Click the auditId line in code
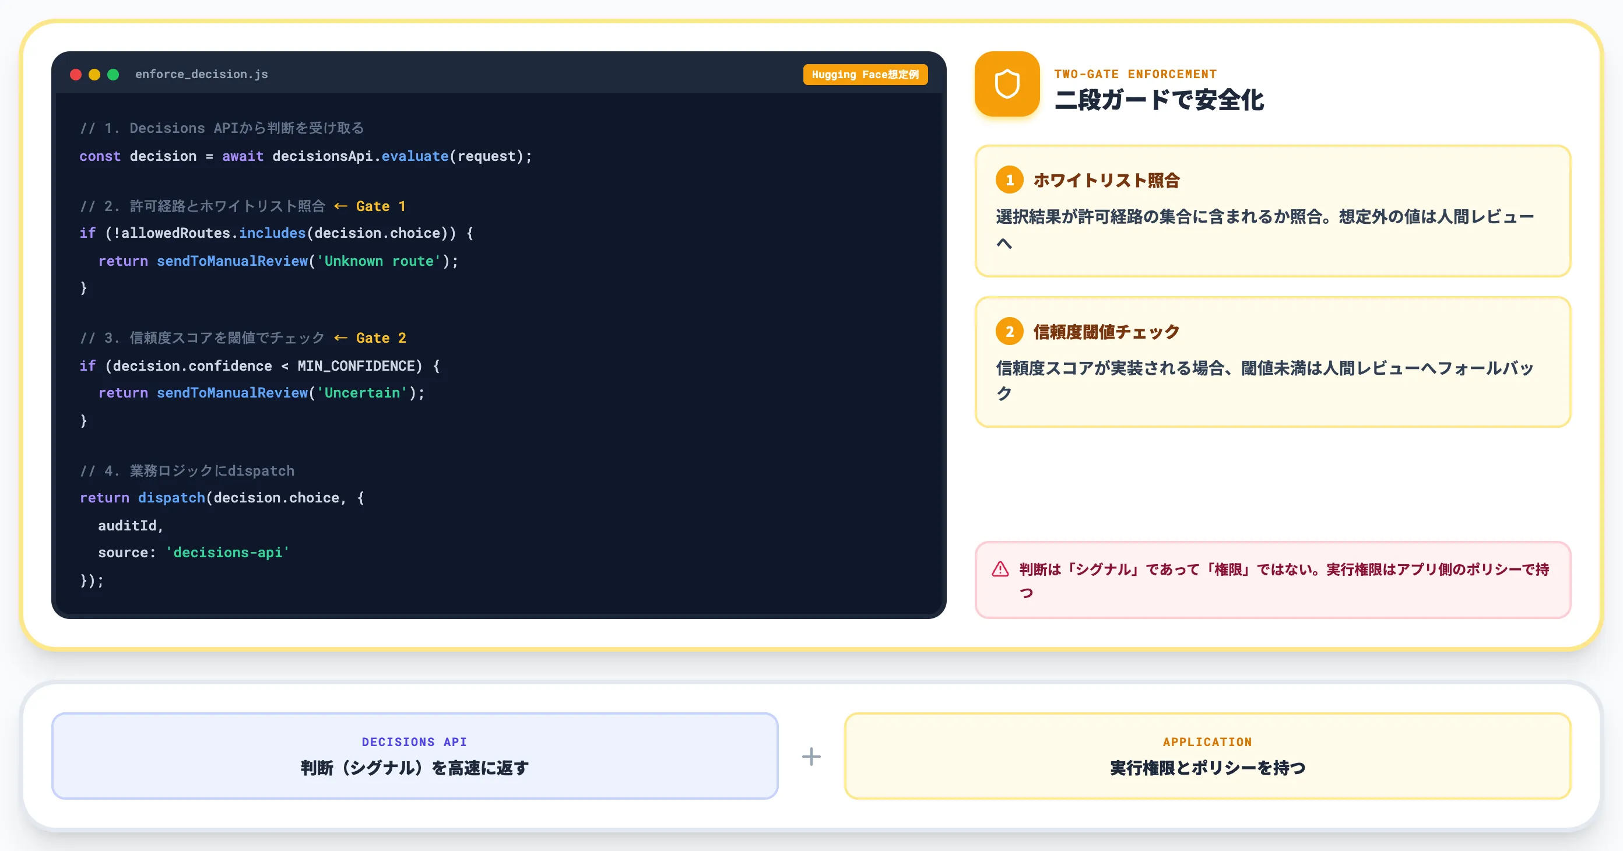 pos(131,525)
